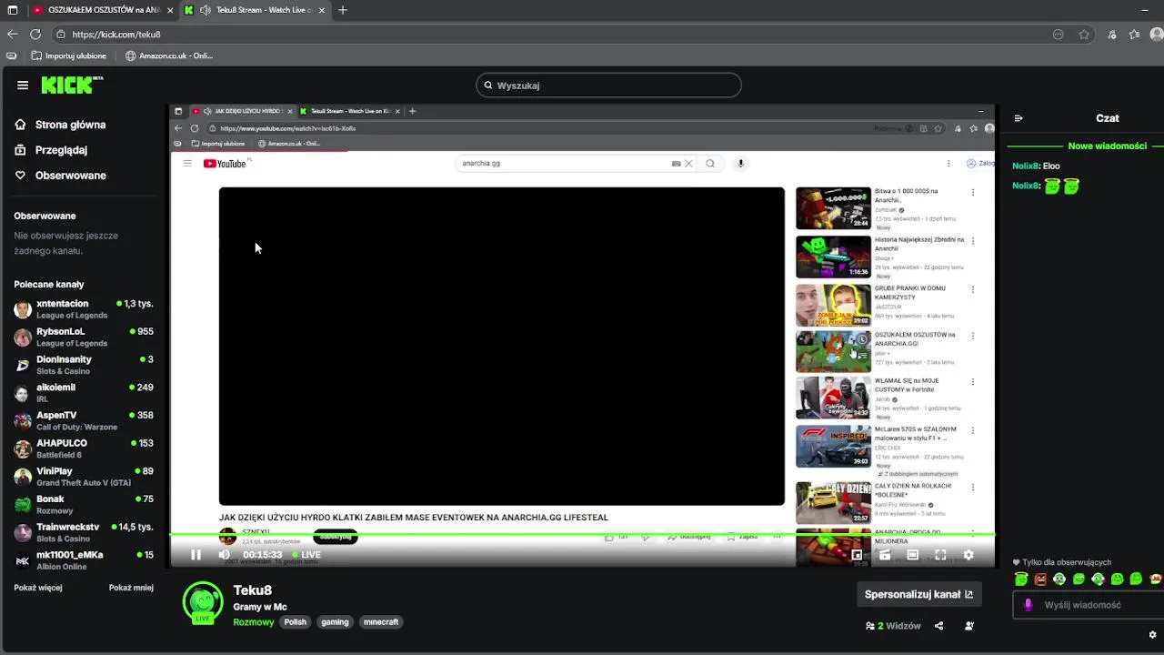Expand list with Pokaż więcej
The height and width of the screenshot is (655, 1164).
click(38, 588)
